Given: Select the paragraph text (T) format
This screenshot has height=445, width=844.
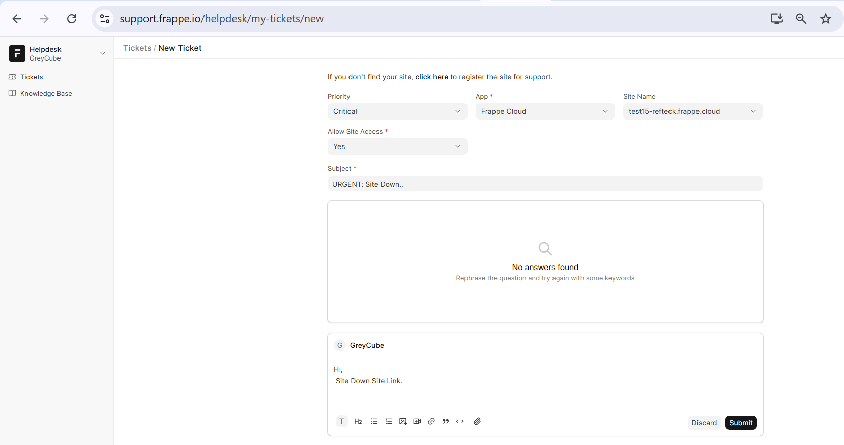Looking at the screenshot, I should (342, 421).
